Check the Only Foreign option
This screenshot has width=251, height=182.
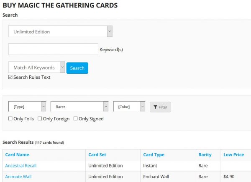click(x=40, y=119)
